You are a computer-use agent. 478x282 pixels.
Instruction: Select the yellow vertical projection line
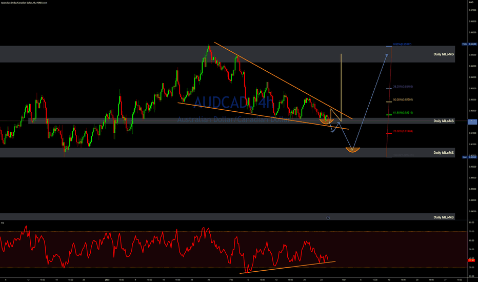point(341,88)
